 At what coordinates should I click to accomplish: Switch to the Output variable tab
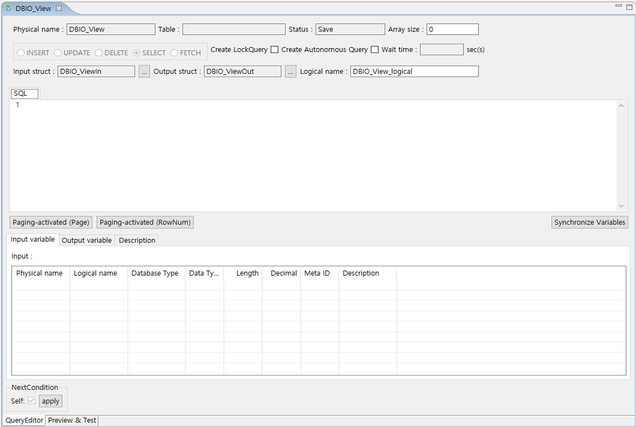(86, 240)
